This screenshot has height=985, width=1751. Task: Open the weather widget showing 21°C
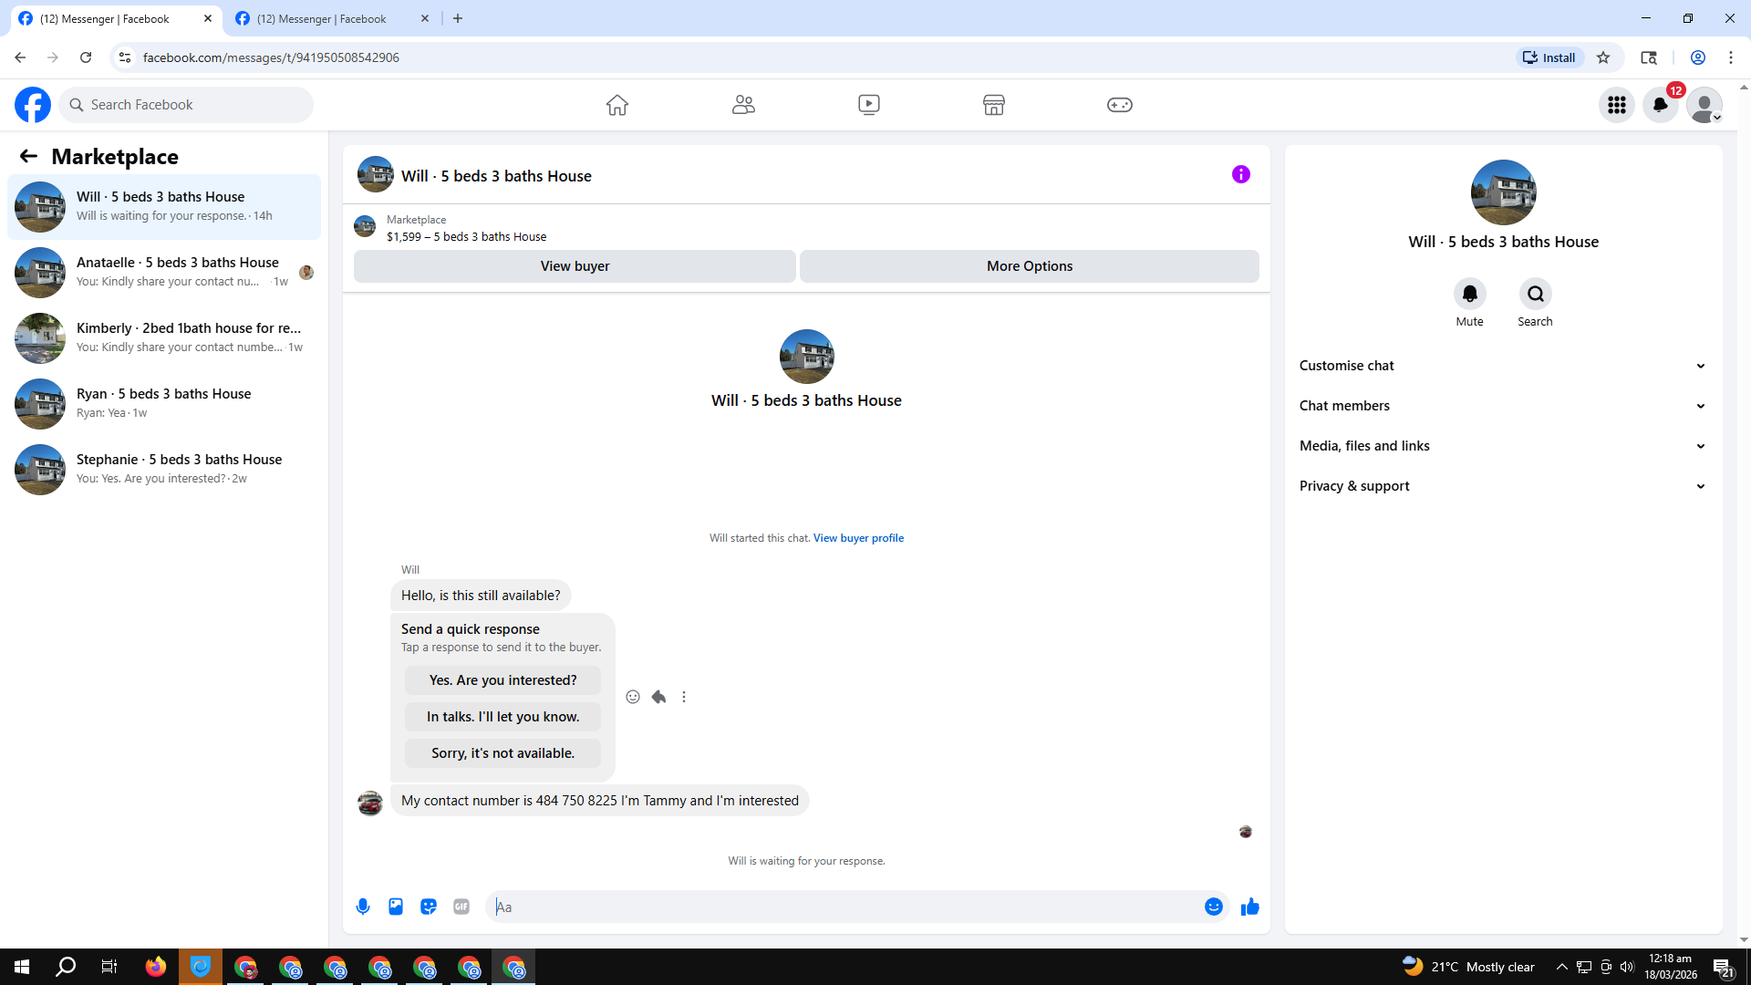point(1468,967)
